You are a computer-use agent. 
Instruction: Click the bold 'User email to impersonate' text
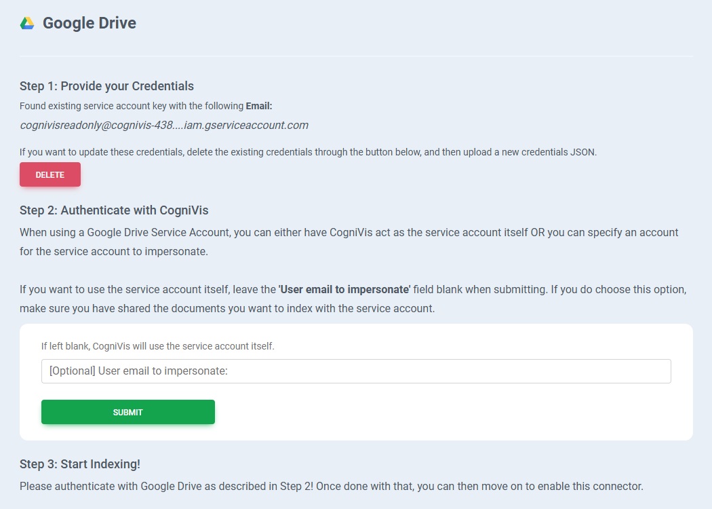[x=344, y=289]
